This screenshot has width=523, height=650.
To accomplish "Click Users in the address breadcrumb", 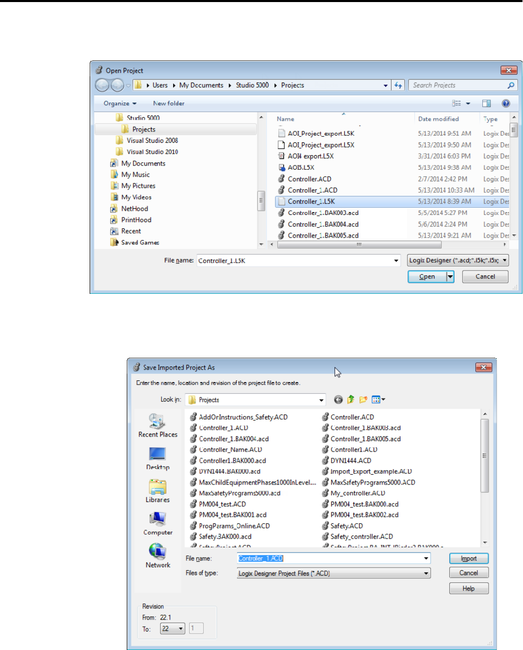I will click(160, 86).
